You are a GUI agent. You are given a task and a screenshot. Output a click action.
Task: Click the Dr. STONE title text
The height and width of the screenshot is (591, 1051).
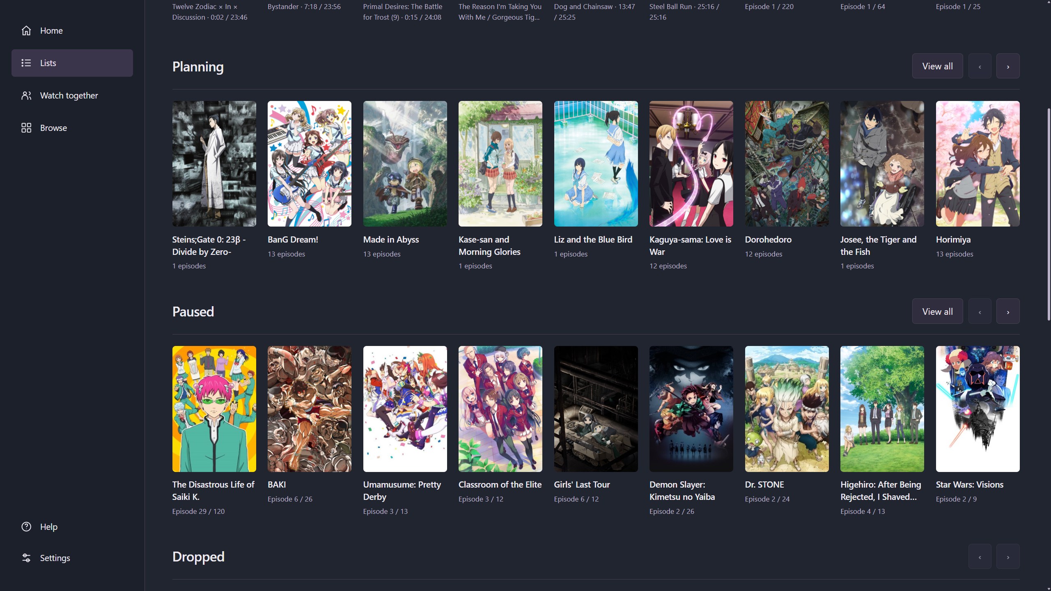coord(764,485)
